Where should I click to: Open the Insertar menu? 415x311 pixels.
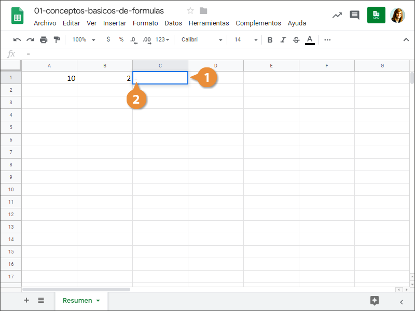click(115, 23)
